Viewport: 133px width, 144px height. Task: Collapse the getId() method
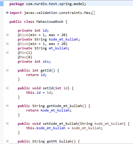tap(7, 70)
